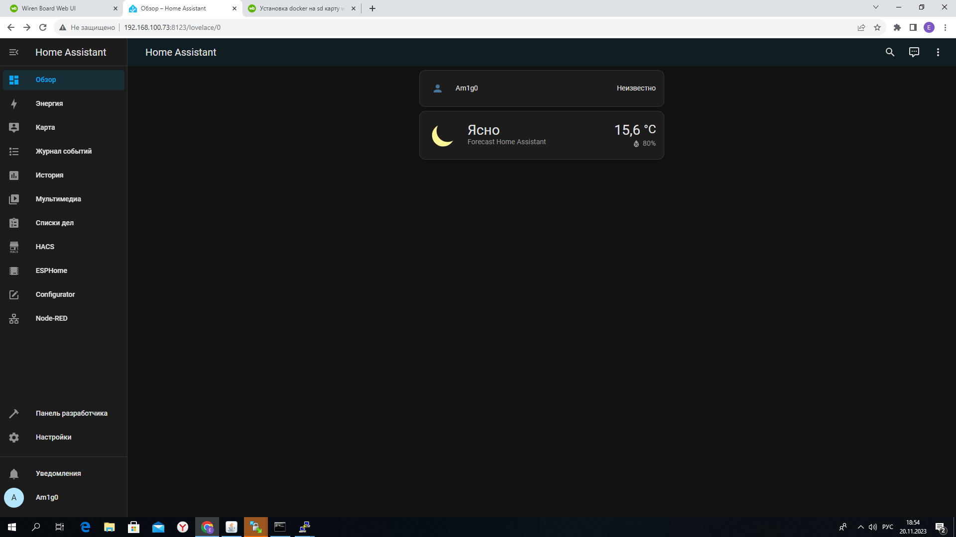Screen dimensions: 956x537
Task: Click the Configurator label
Action: tap(55, 294)
